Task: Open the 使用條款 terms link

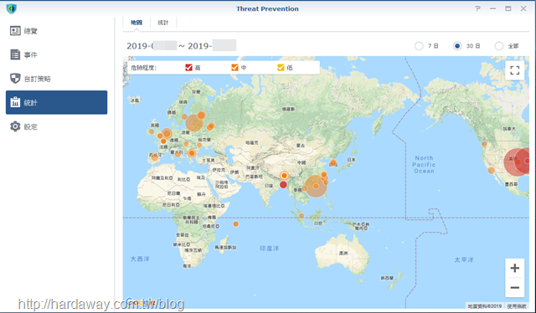Action: [517, 305]
